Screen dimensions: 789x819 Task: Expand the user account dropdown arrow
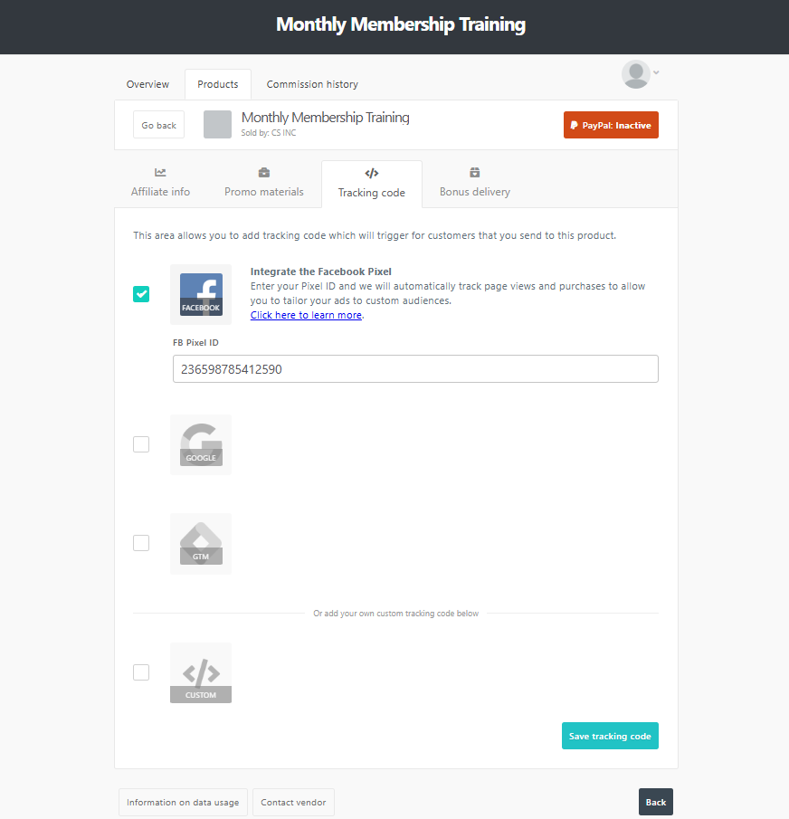pyautogui.click(x=657, y=72)
